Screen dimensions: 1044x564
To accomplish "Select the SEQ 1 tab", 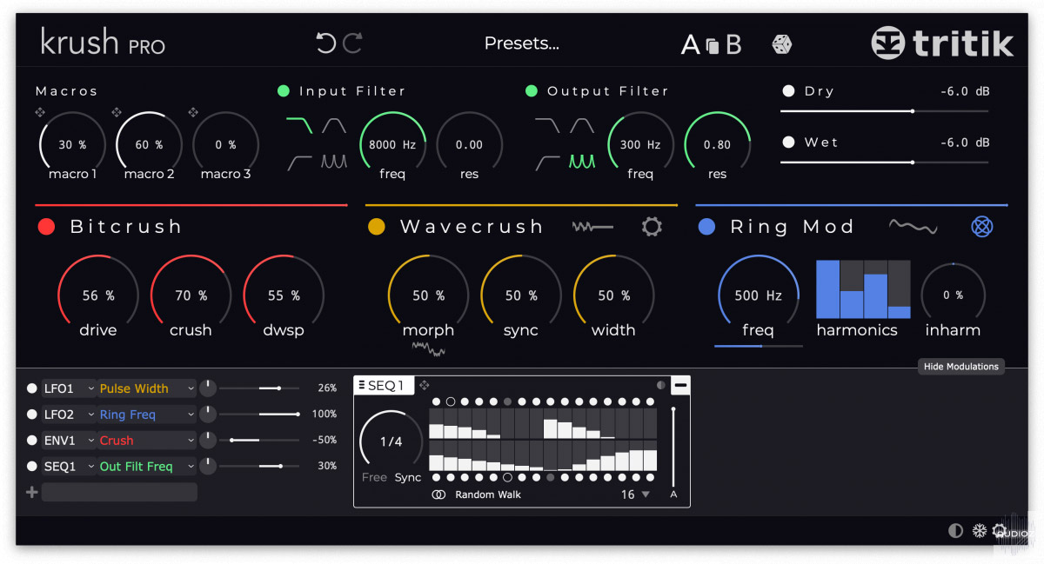I will coord(382,386).
